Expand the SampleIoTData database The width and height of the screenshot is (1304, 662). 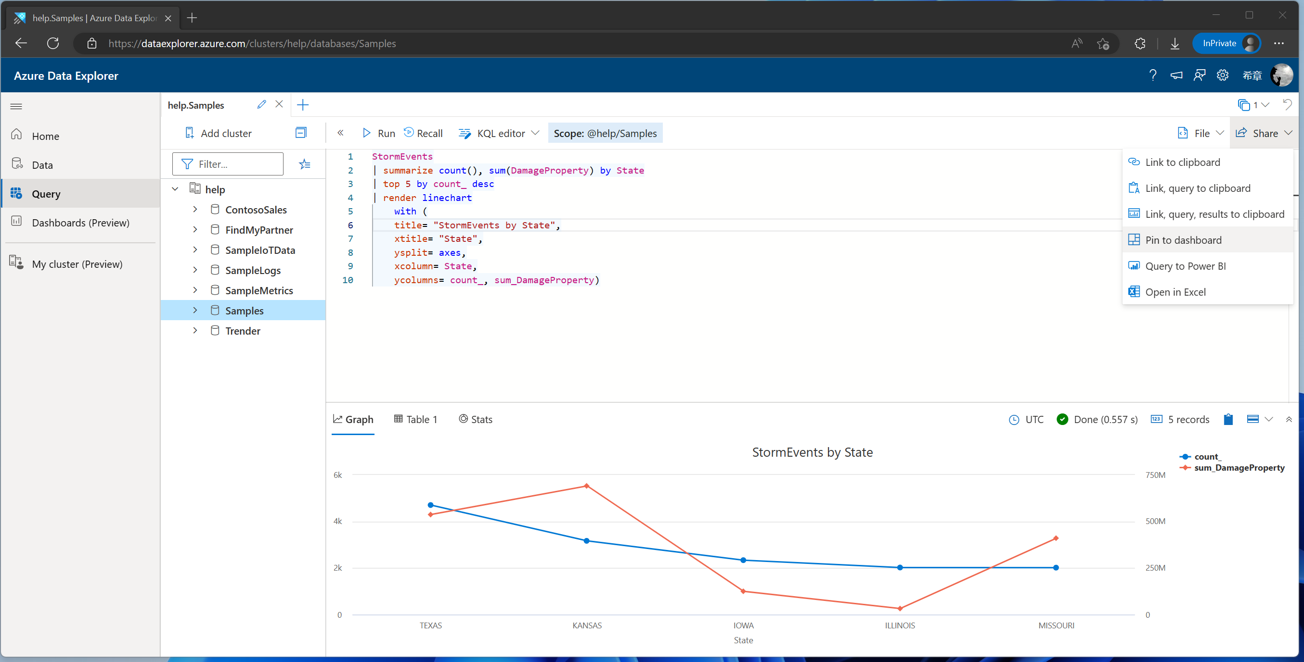[x=195, y=250]
